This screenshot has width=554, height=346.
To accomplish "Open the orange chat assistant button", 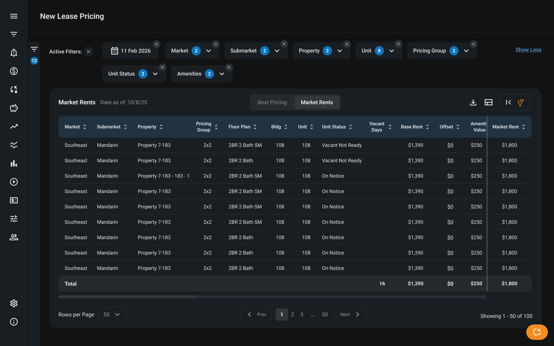I will tap(537, 332).
